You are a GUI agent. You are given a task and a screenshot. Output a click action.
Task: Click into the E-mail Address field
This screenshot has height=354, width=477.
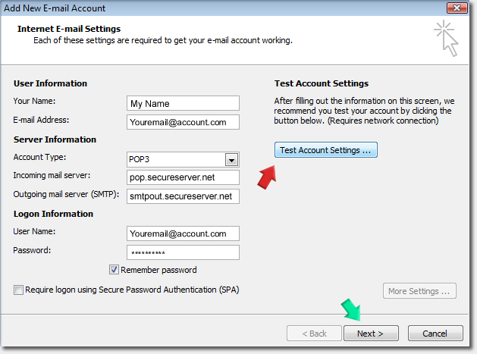click(183, 122)
